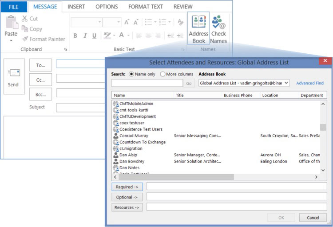Image resolution: width=333 pixels, height=227 pixels.
Task: Select Dan Alsip in the list
Action: [x=128, y=155]
